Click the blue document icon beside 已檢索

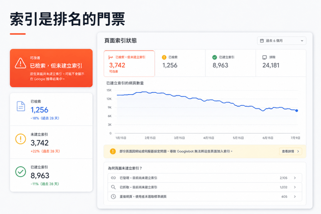[21, 106]
